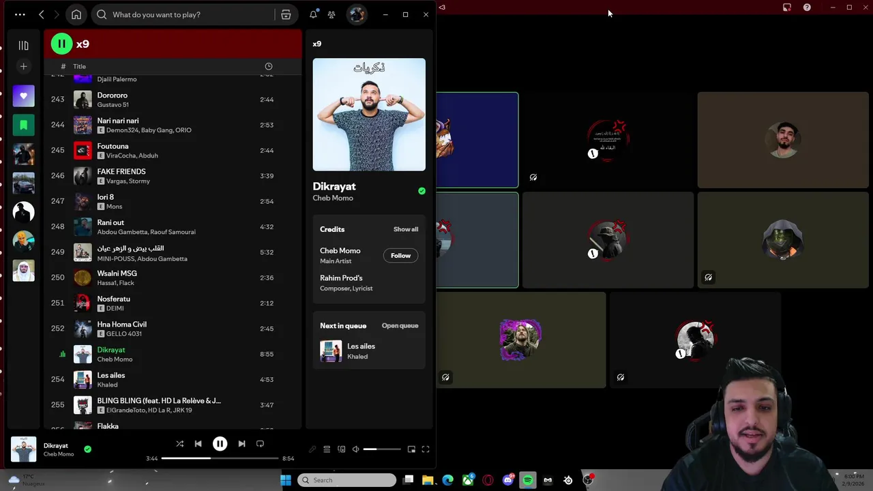Toggle the lyrics microphone icon
Image resolution: width=873 pixels, height=491 pixels.
(x=312, y=449)
